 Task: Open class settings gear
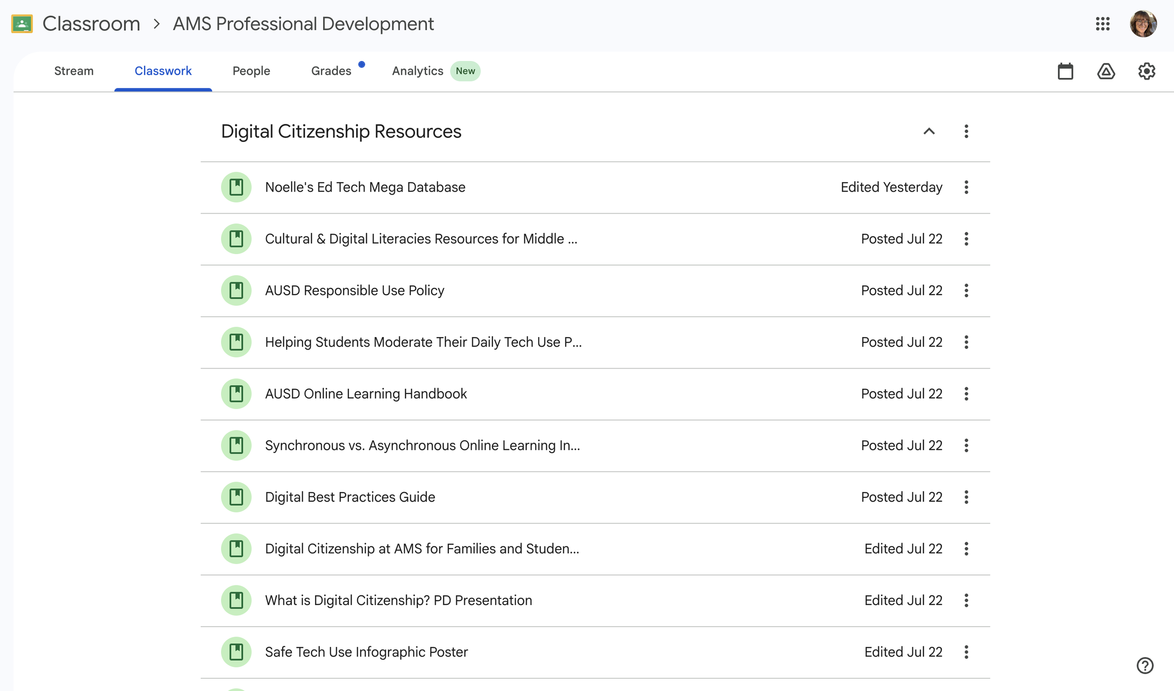1146,71
